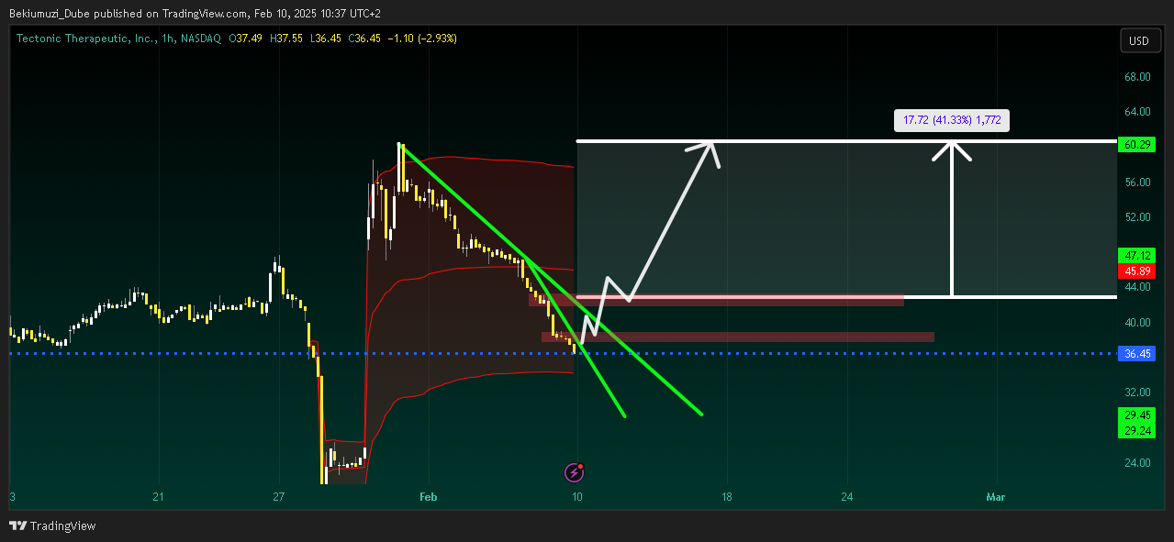Image resolution: width=1174 pixels, height=542 pixels.
Task: Click the 56.00 price axis label
Action: point(1137,183)
